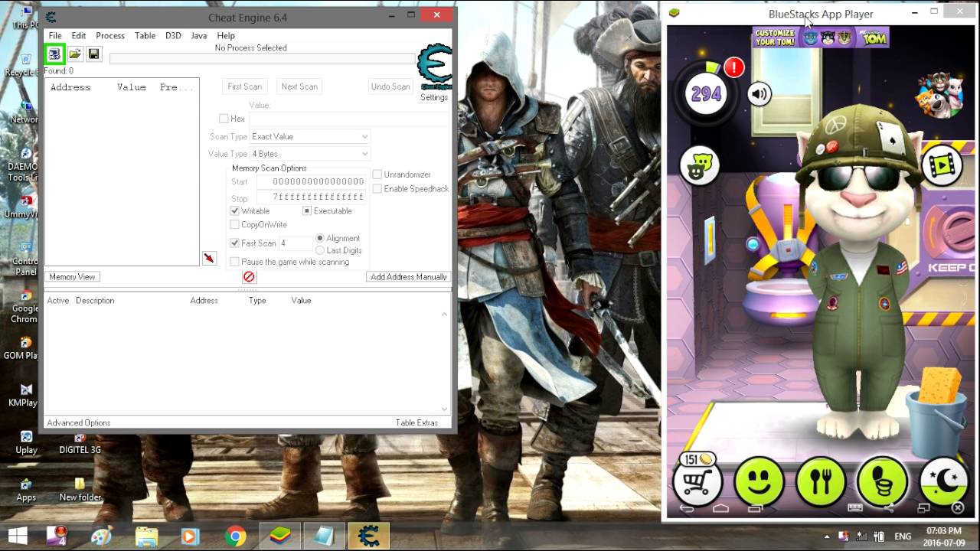Open the Help menu

pyautogui.click(x=226, y=35)
